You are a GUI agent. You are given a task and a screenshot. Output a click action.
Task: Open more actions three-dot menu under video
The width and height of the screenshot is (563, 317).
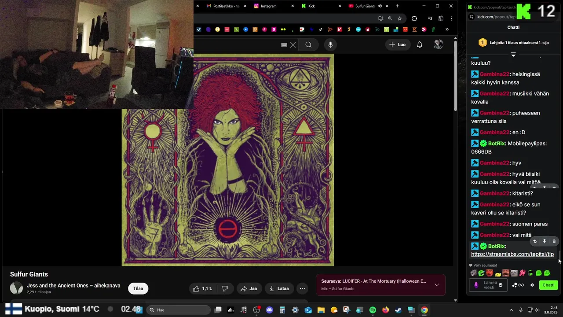(x=302, y=288)
